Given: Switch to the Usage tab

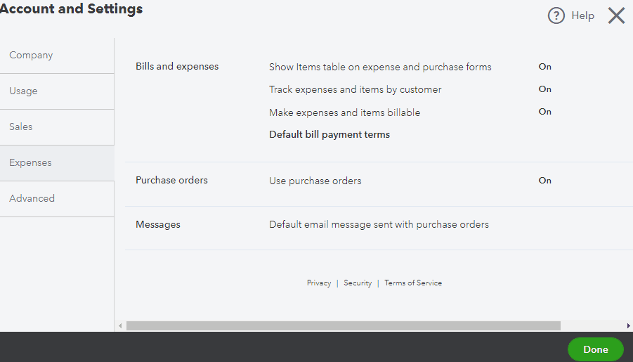Looking at the screenshot, I should pyautogui.click(x=23, y=91).
